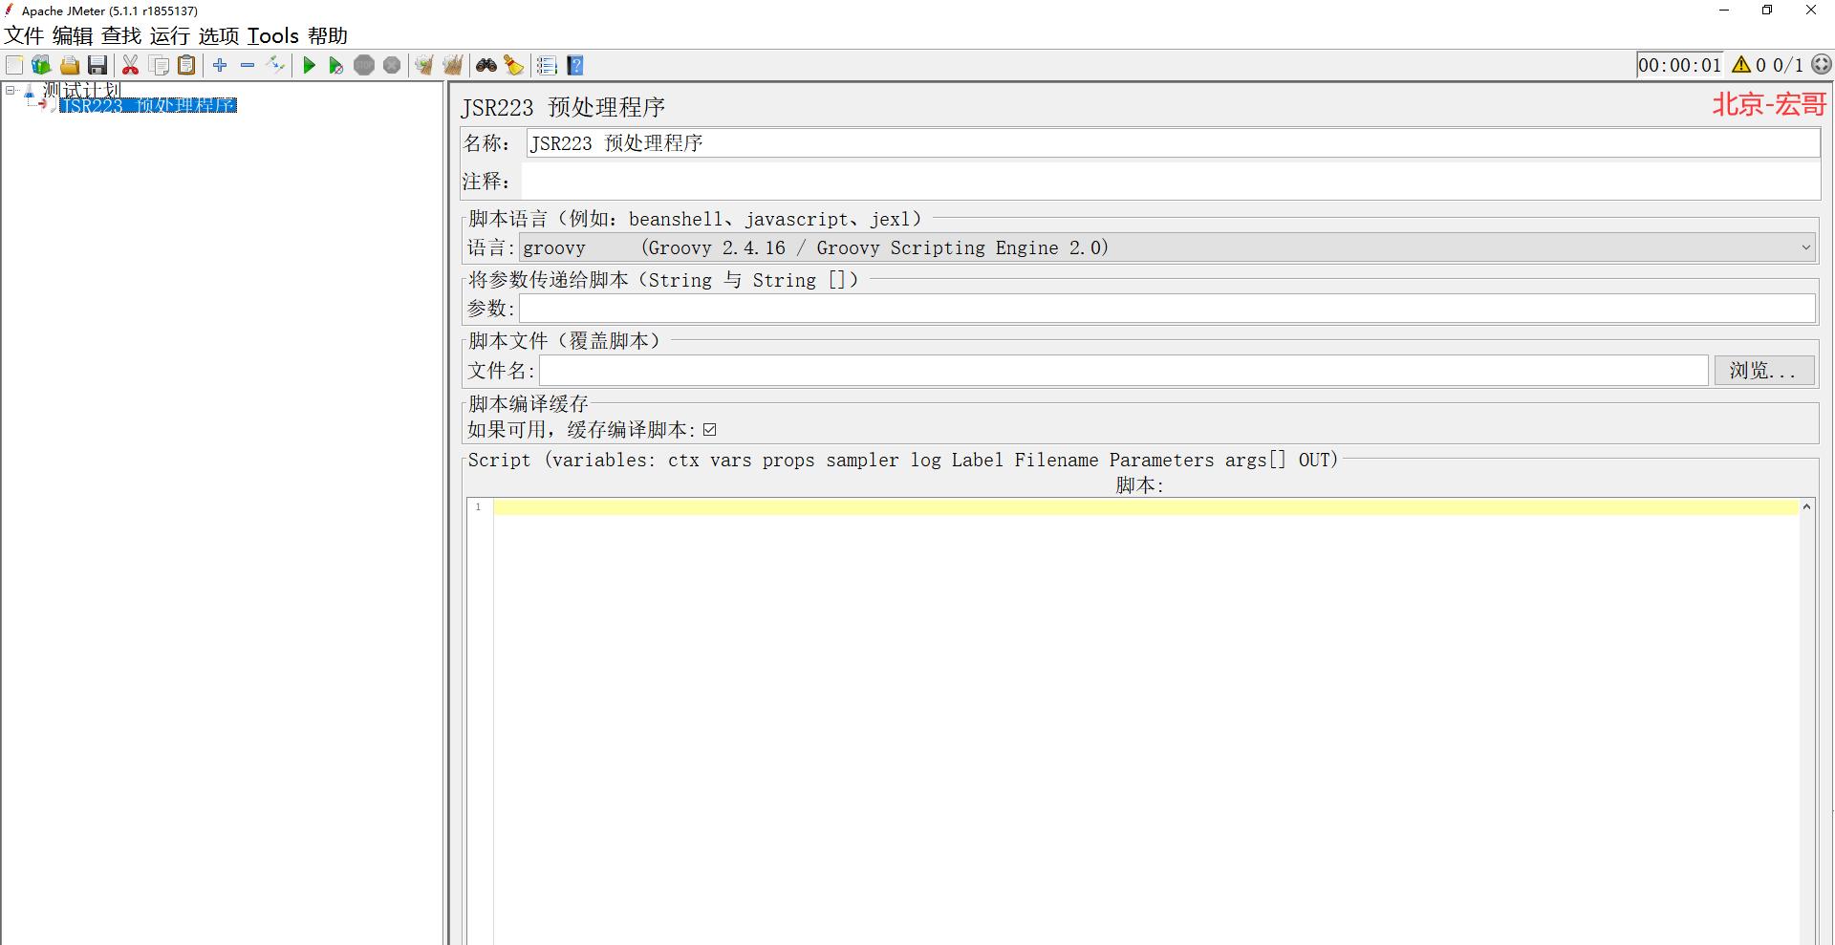Save the test plan with floppy icon

[x=97, y=65]
